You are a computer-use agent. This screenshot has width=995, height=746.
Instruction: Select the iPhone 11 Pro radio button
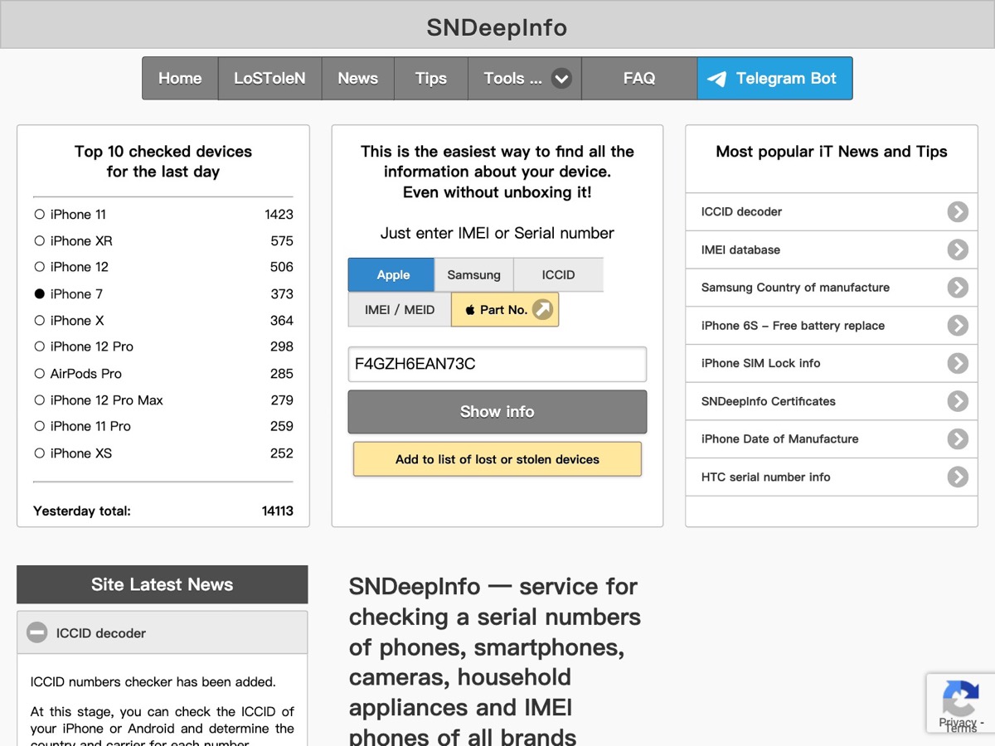tap(39, 426)
